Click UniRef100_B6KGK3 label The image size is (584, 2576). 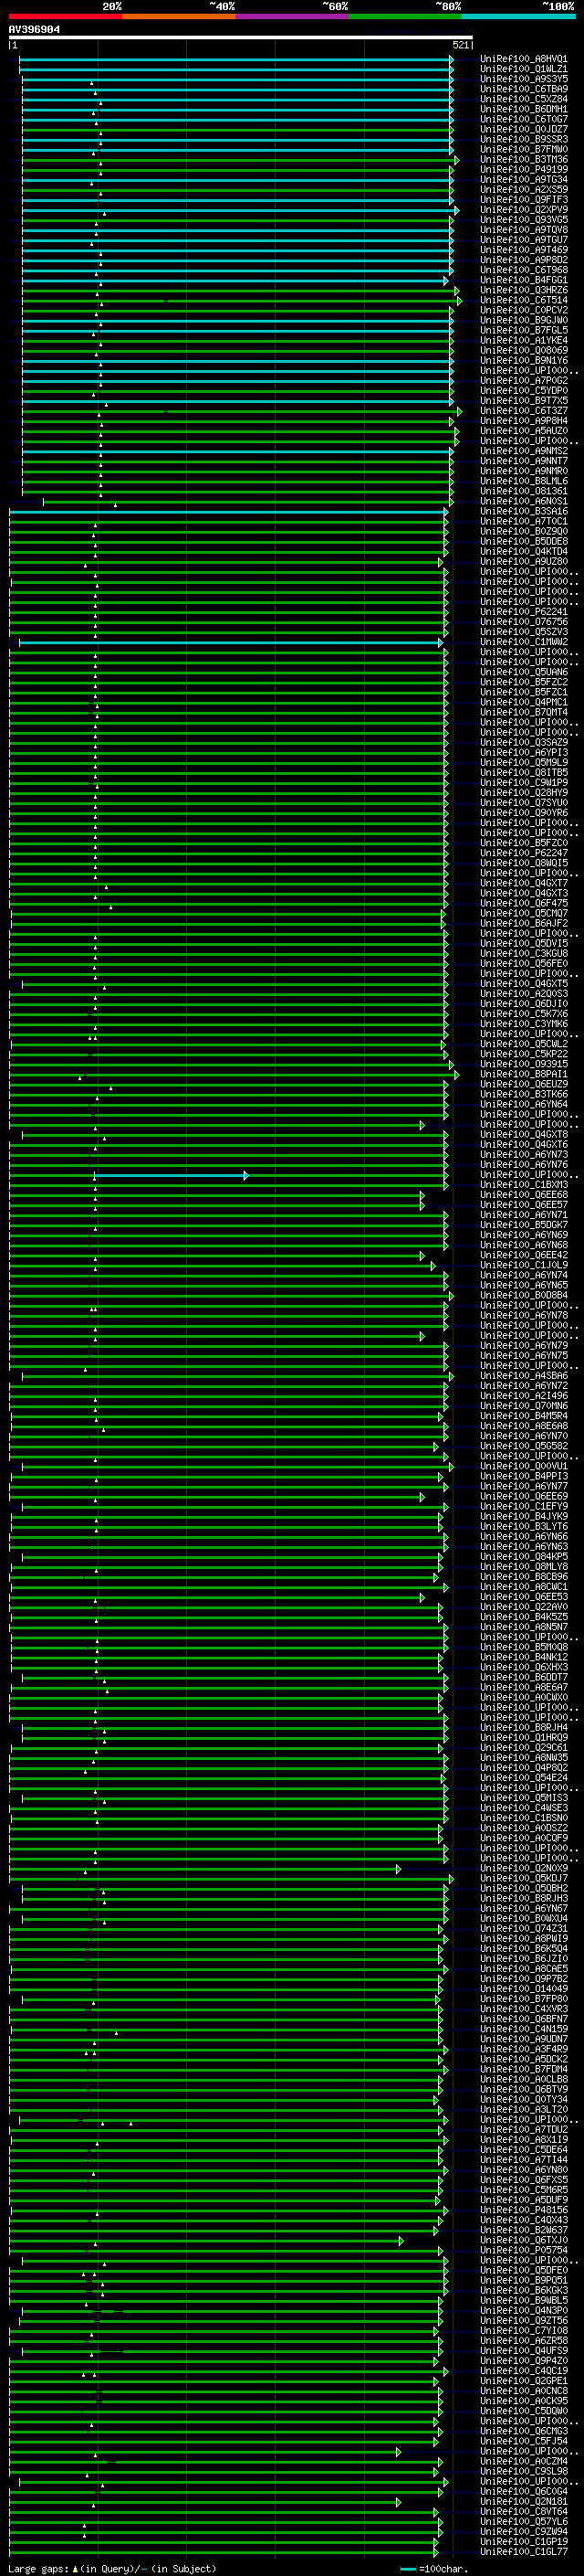tap(523, 2290)
